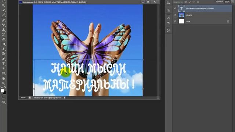Viewport: 235px width, 132px height.
Task: Select the Фон layer name
Action: tap(188, 22)
